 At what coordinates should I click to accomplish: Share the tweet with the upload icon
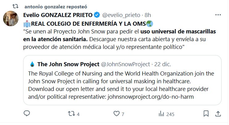click(218, 114)
